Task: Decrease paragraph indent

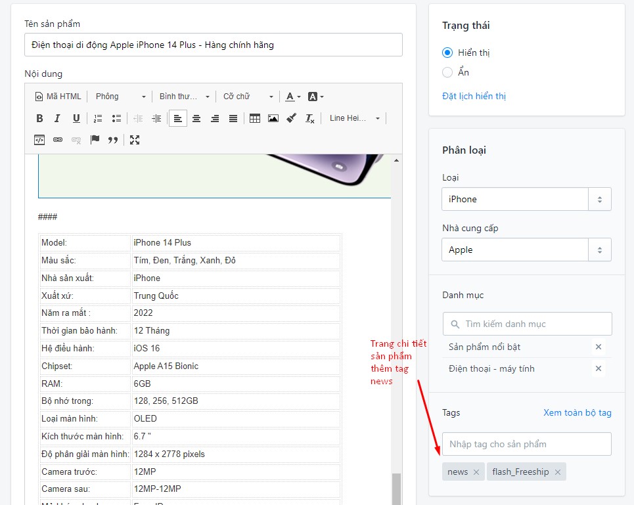Action: click(x=138, y=118)
